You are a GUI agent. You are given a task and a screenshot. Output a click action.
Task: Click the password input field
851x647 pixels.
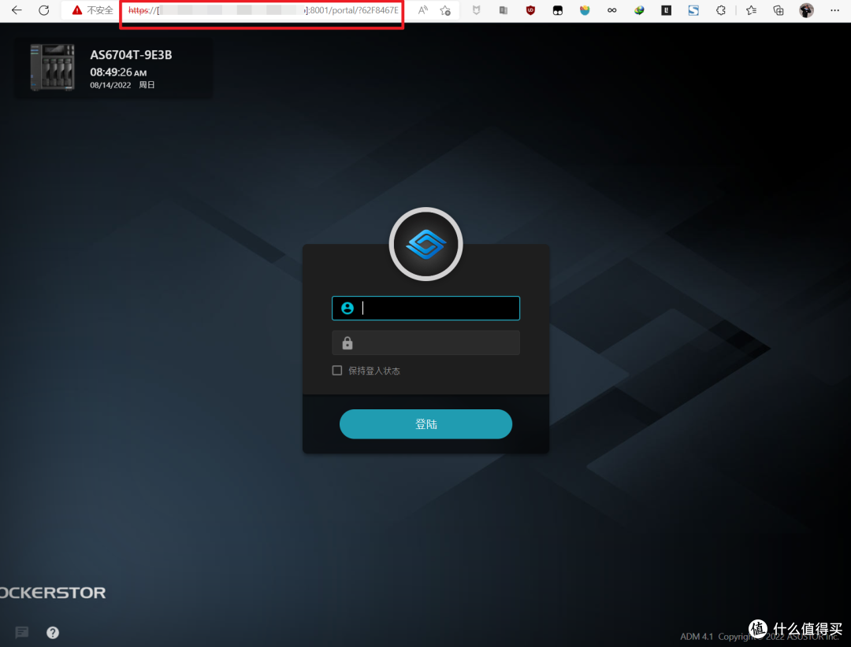click(x=437, y=343)
